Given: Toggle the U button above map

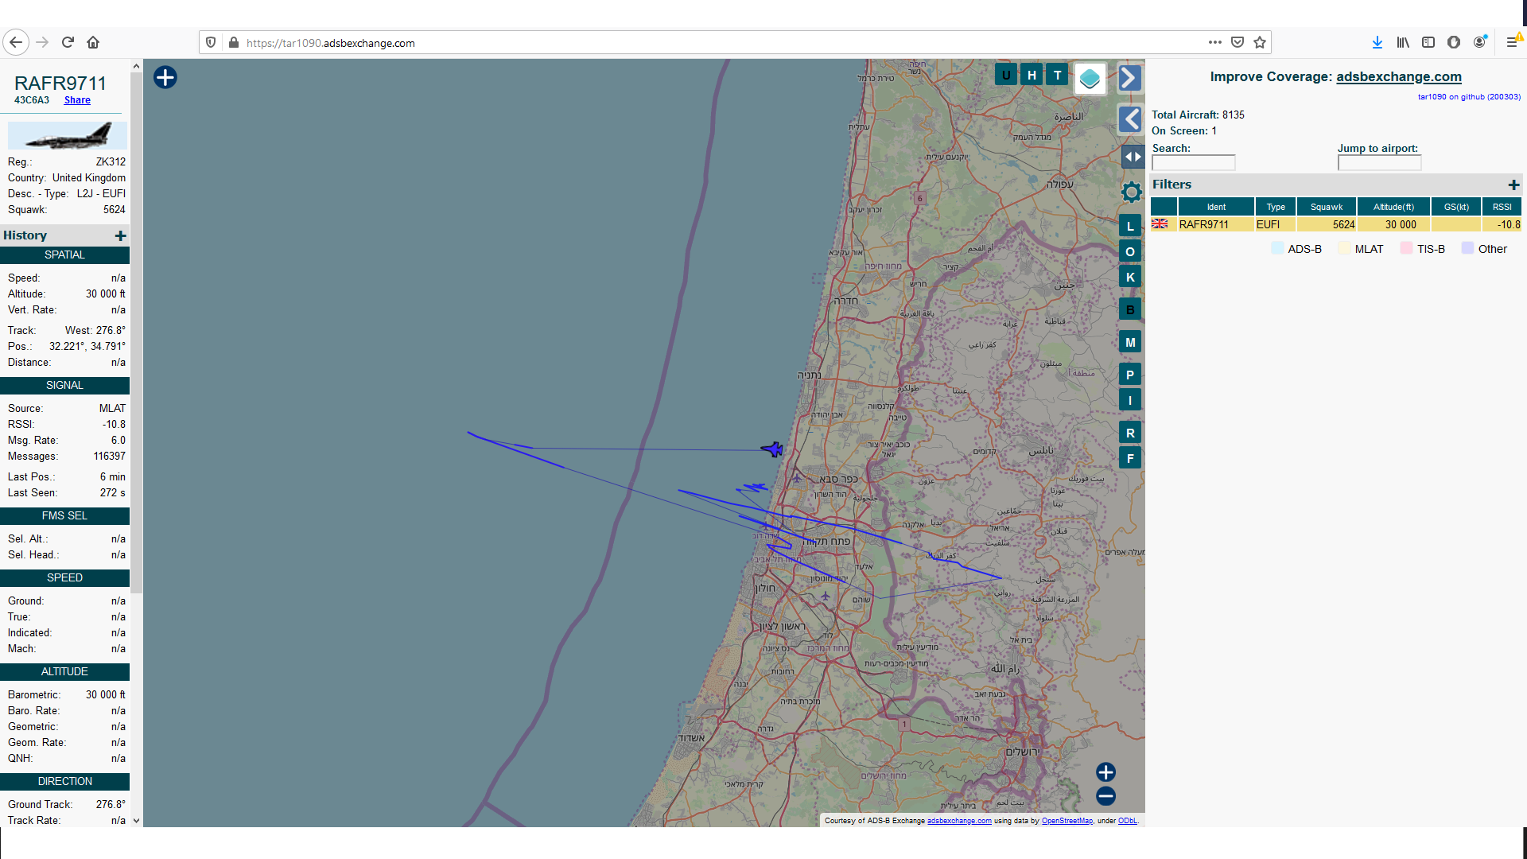Looking at the screenshot, I should tap(1006, 76).
